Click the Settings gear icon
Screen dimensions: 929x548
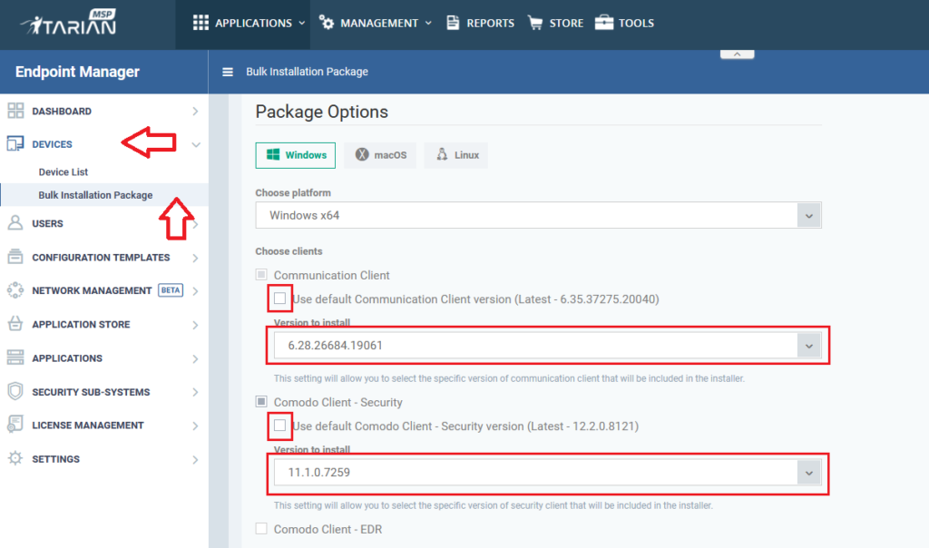pos(15,458)
